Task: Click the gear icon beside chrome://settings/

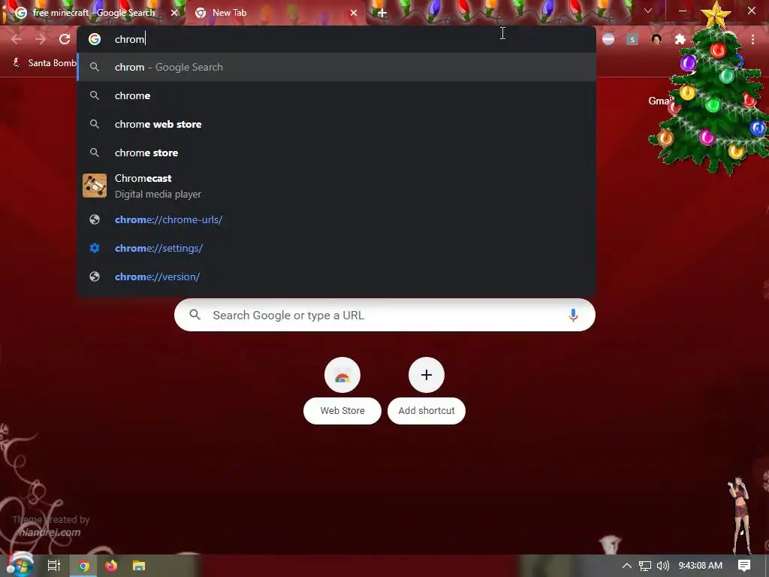Action: pos(95,248)
